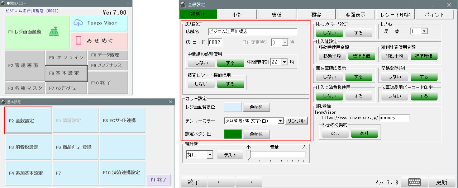Set みせめぐ契約 to あり

point(364,133)
